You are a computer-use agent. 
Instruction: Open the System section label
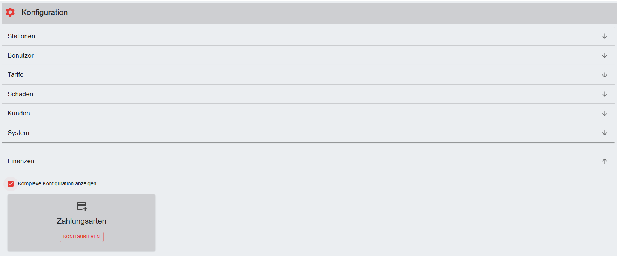18,133
